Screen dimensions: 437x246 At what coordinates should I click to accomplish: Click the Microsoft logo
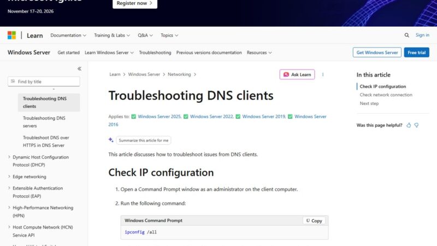[x=11, y=35]
